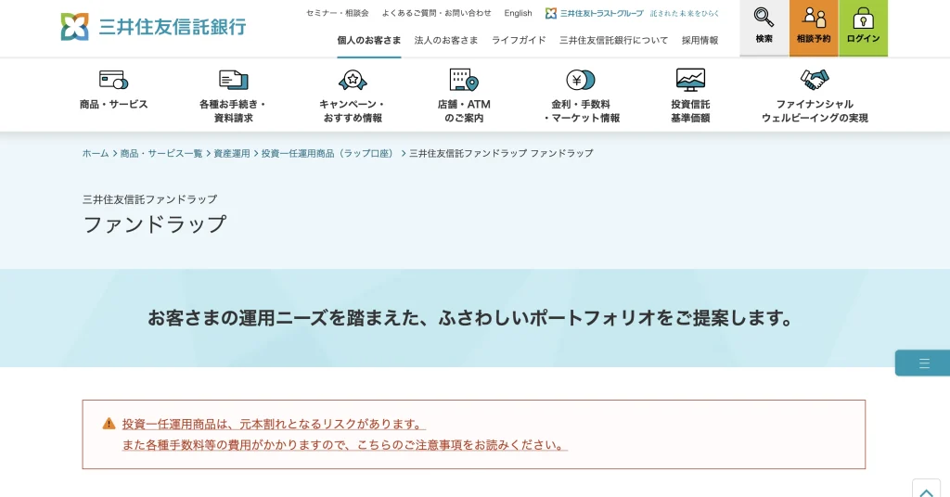Open ファイナンシャルウェルビーイングの実現 handshake menu
Image resolution: width=950 pixels, height=497 pixels.
[815, 96]
